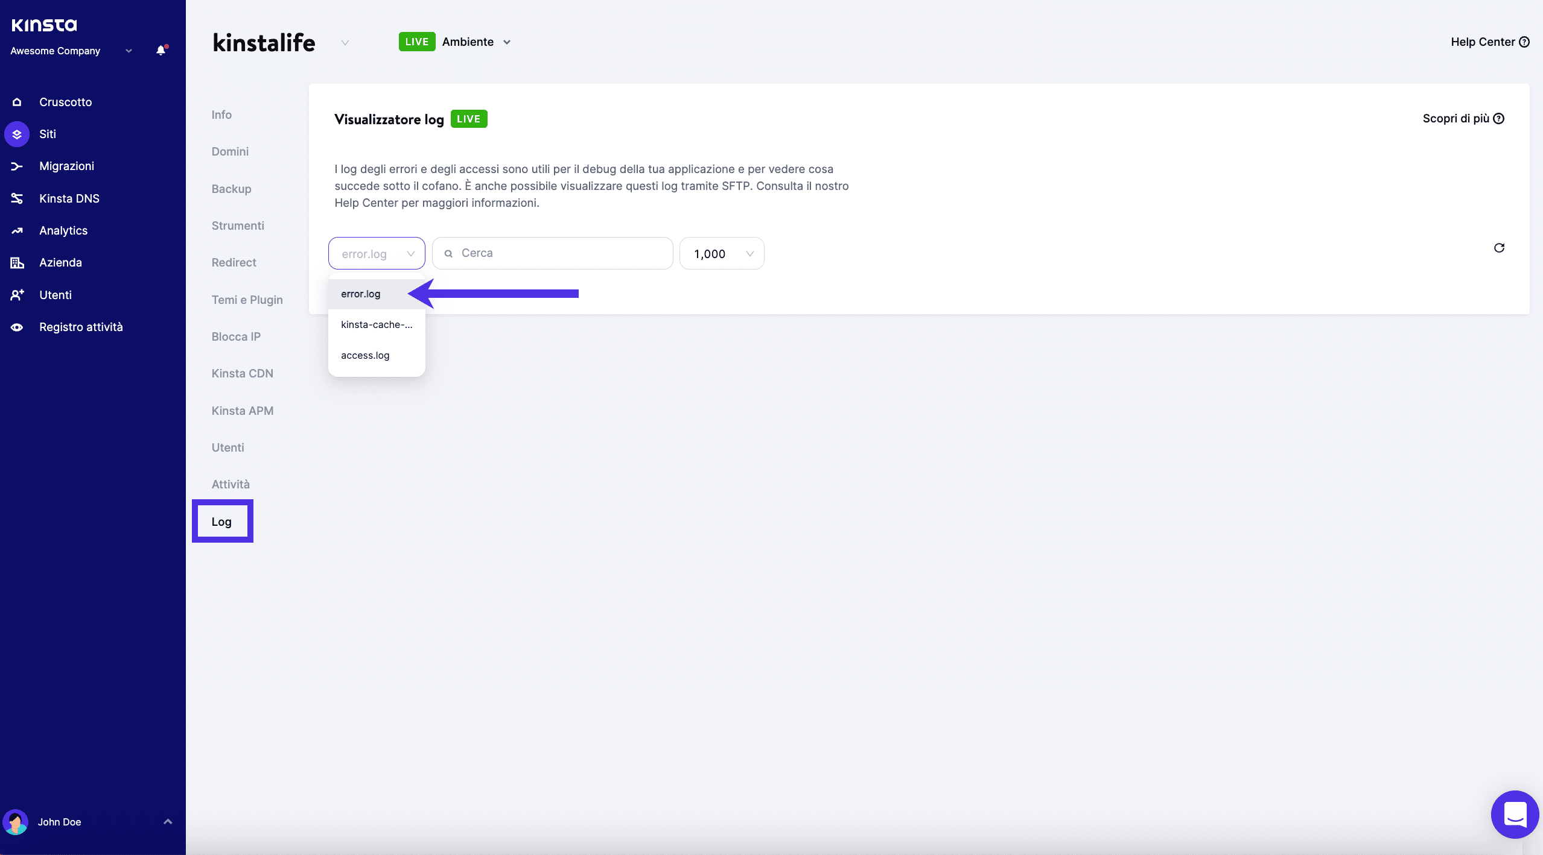Click the Attività tab in site menu
This screenshot has height=855, width=1543.
click(x=229, y=484)
